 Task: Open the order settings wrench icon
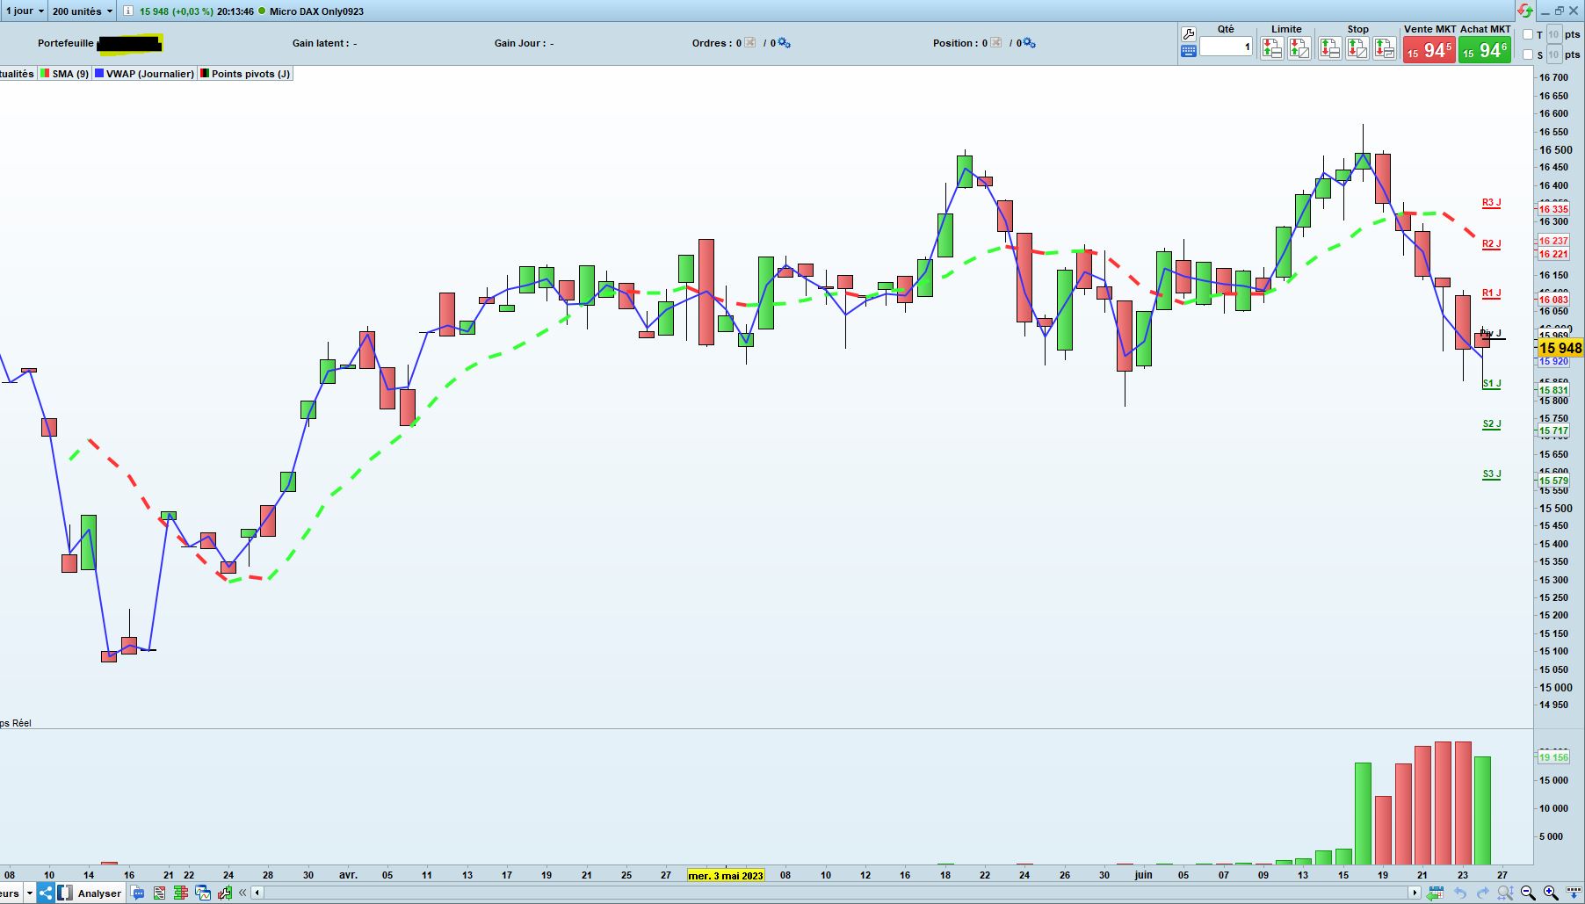[1188, 34]
